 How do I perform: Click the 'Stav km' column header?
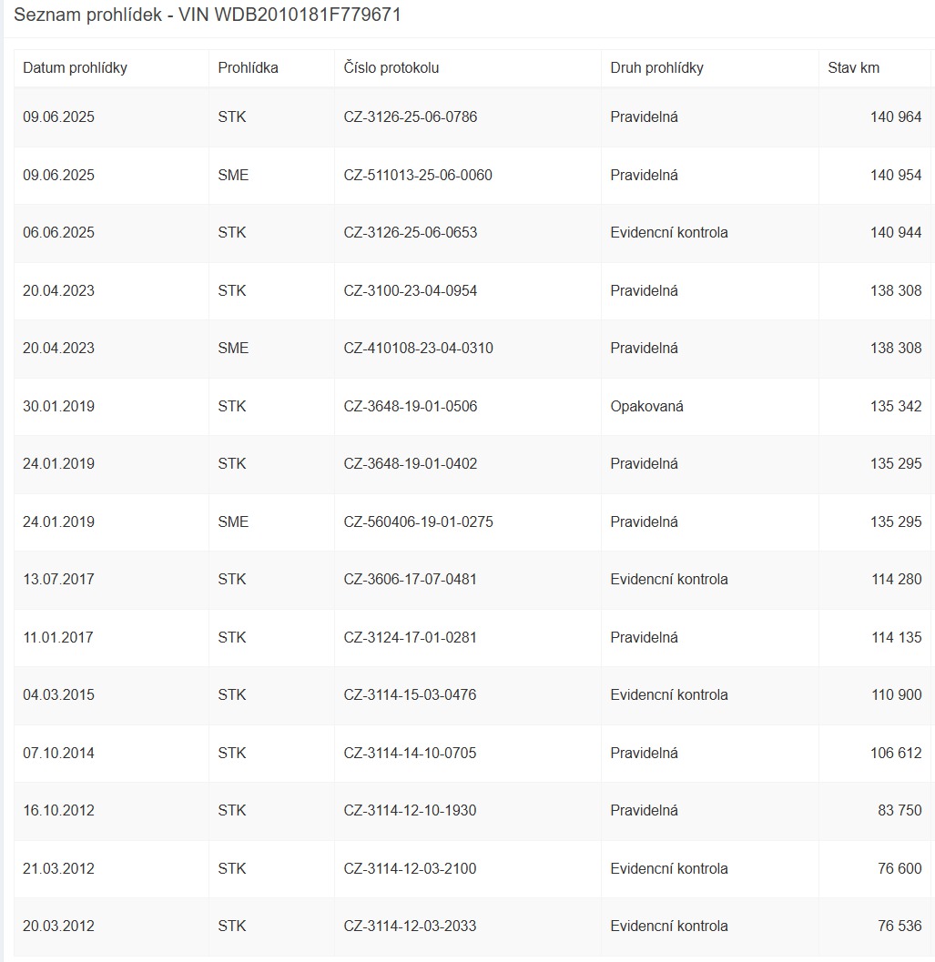click(853, 68)
